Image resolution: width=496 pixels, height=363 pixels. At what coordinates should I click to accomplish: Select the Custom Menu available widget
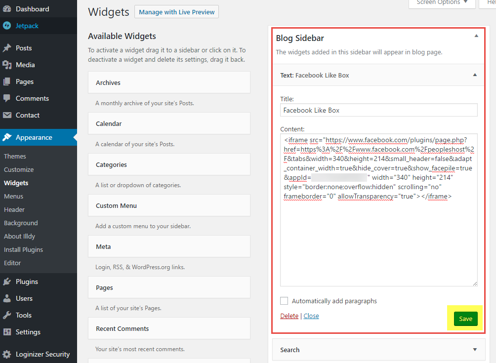pyautogui.click(x=169, y=205)
